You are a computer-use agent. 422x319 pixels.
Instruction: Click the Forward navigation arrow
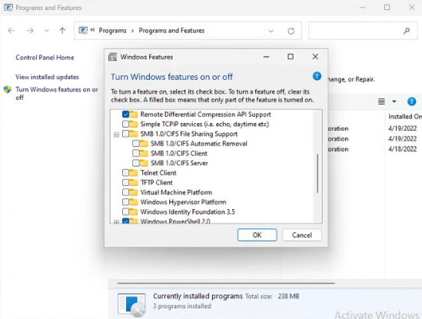coord(30,31)
